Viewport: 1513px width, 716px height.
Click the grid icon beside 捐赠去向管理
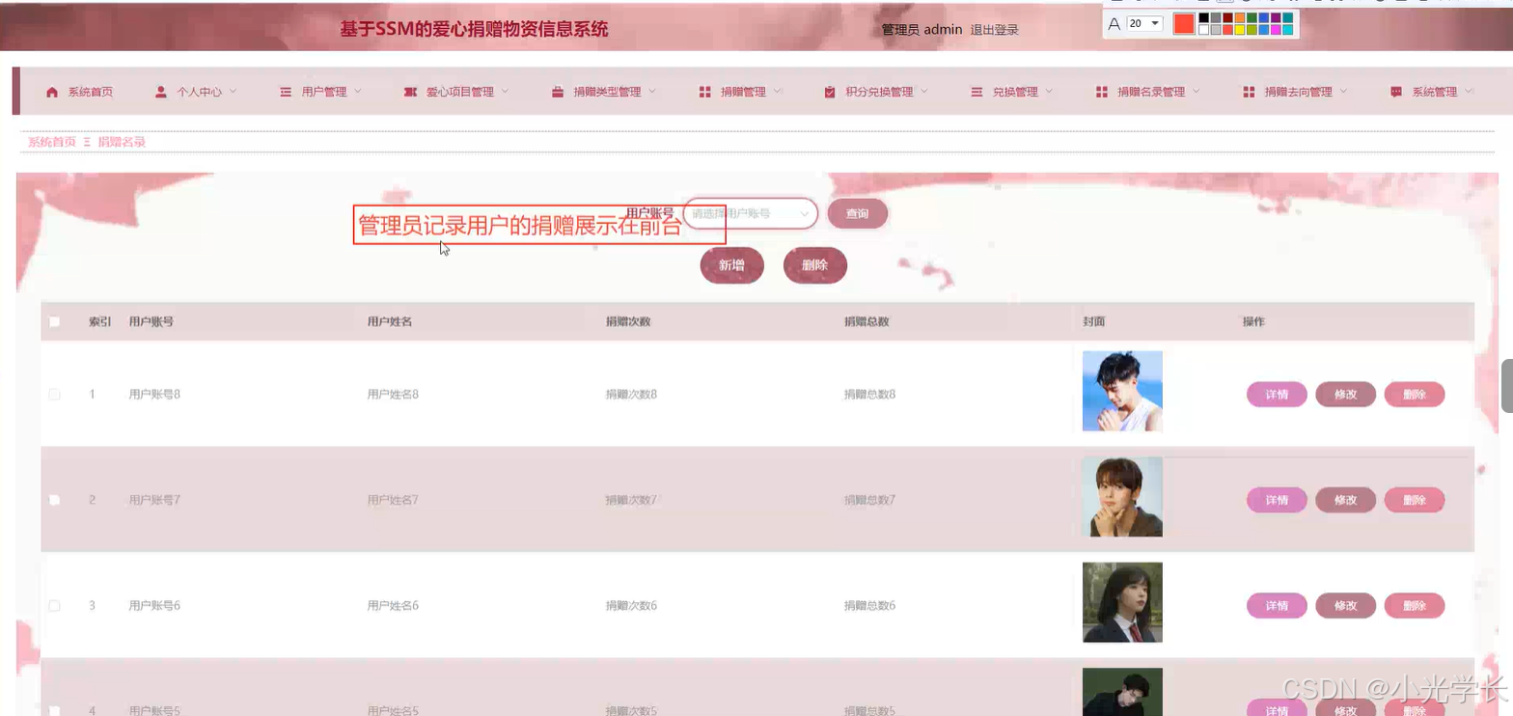pyautogui.click(x=1249, y=92)
